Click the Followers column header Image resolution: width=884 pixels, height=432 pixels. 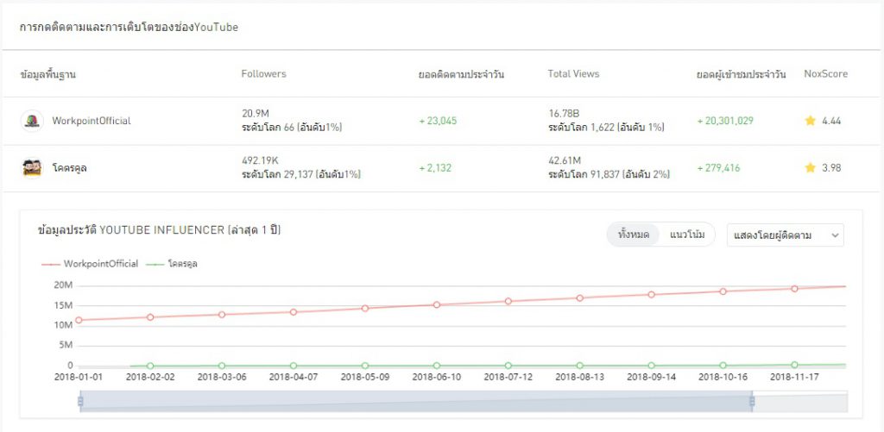(263, 74)
